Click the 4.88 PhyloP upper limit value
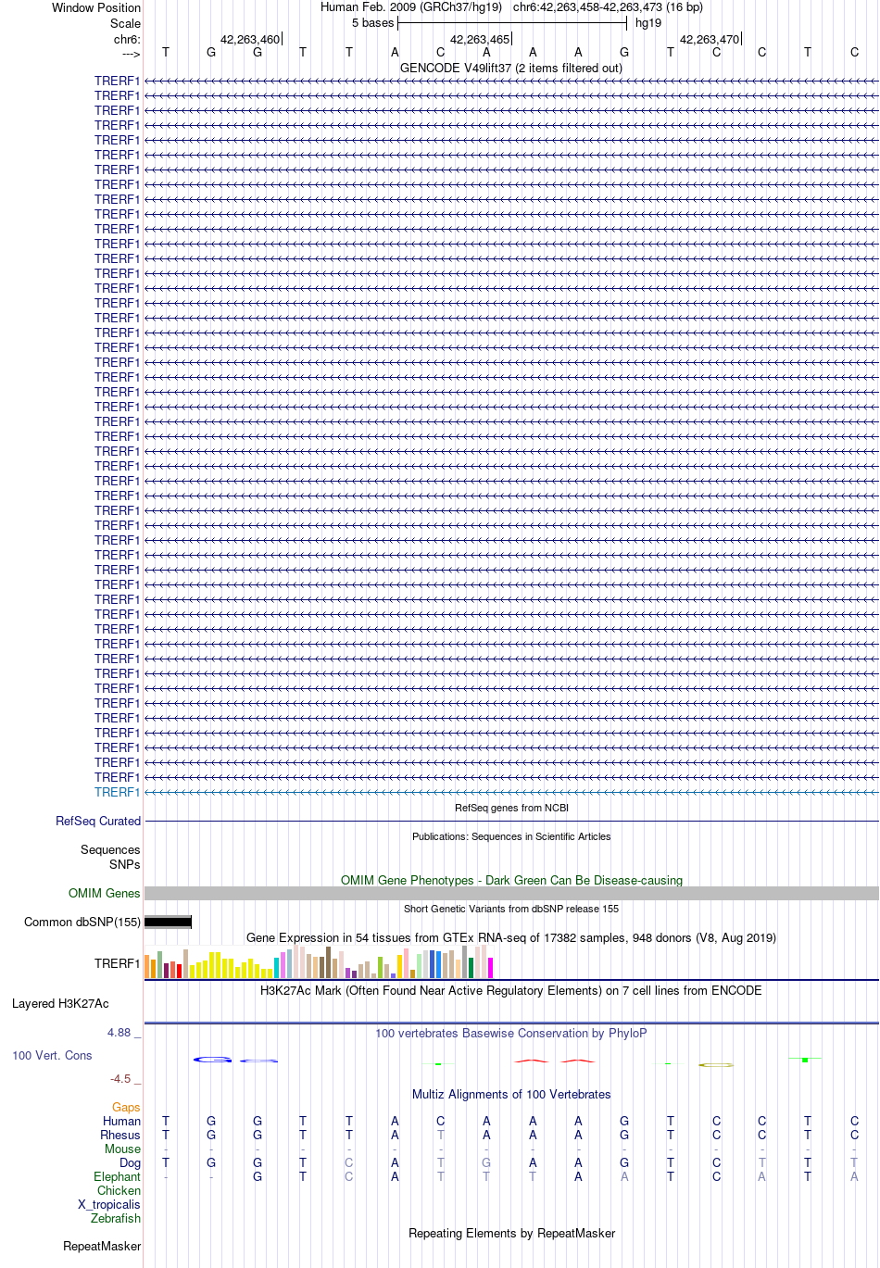 119,1032
